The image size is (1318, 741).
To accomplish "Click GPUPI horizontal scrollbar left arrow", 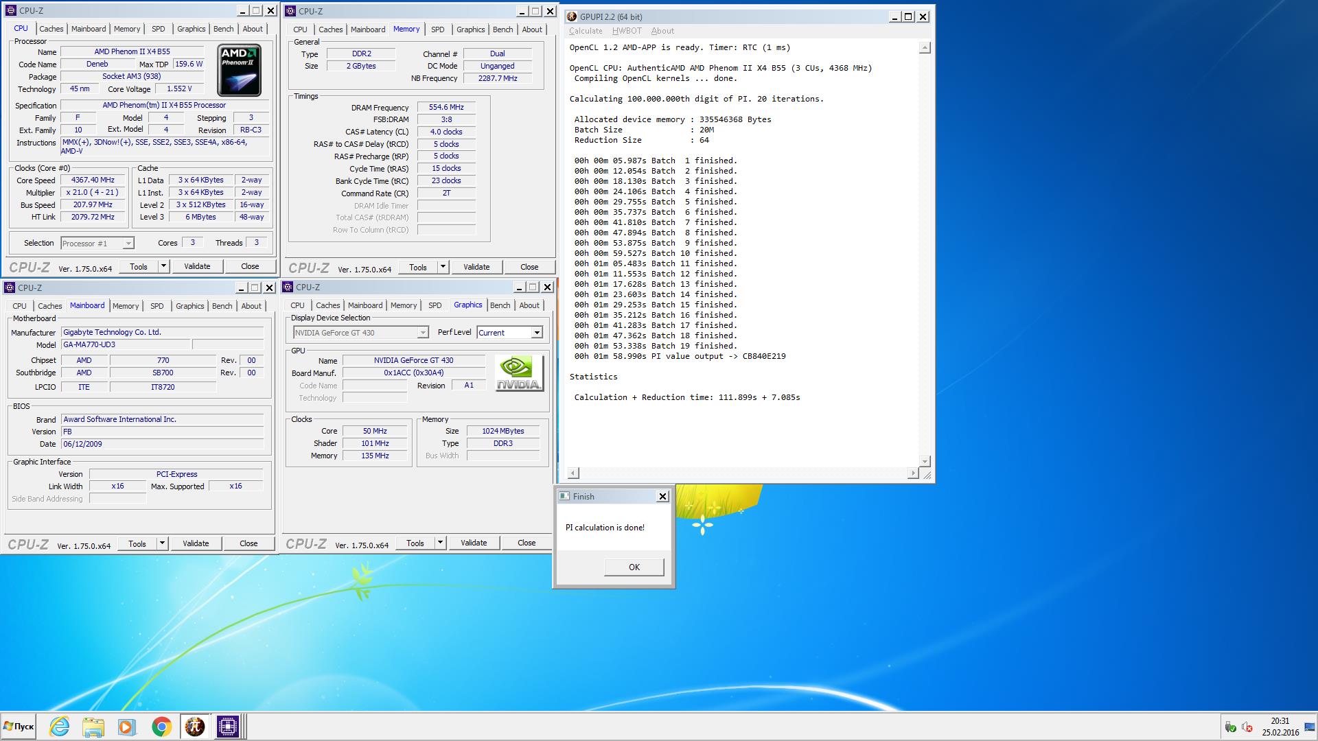I will (x=573, y=473).
